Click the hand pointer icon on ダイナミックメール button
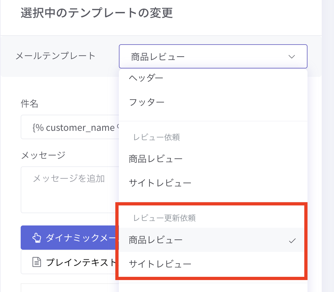This screenshot has width=334, height=292. (x=37, y=238)
